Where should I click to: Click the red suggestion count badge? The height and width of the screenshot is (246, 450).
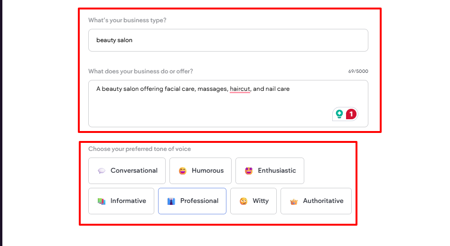coord(351,114)
